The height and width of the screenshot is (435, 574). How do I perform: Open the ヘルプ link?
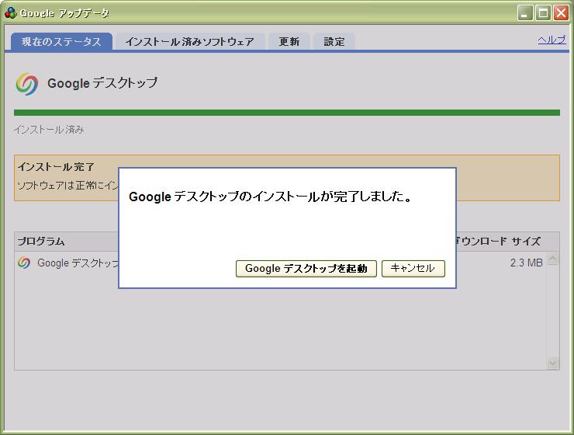click(552, 40)
